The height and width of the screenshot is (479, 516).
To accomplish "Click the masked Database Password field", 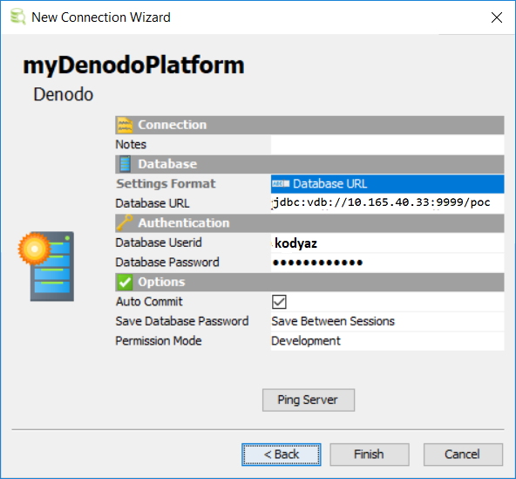I will click(x=387, y=263).
